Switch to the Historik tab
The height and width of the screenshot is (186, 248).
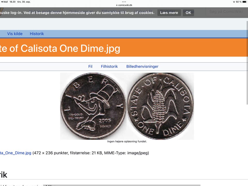pos(37,34)
